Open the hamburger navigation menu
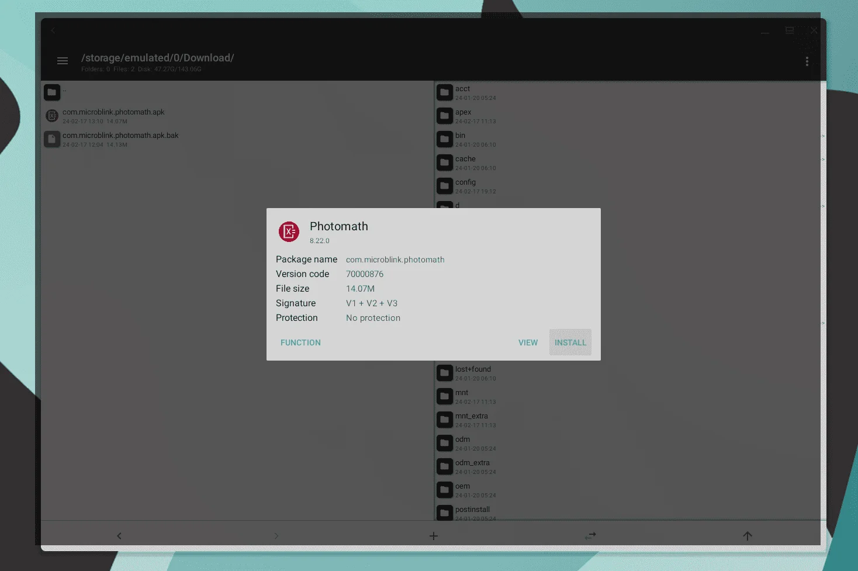Viewport: 858px width, 571px height. point(63,61)
